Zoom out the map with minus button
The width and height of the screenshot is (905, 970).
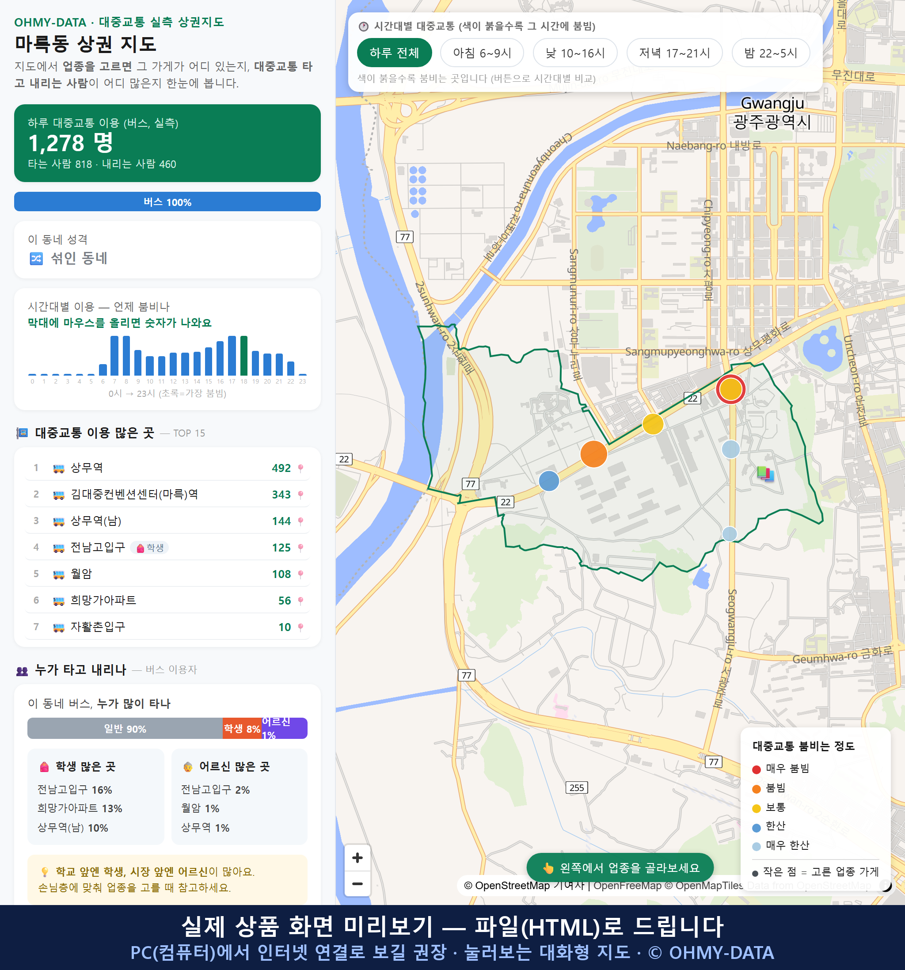[357, 884]
